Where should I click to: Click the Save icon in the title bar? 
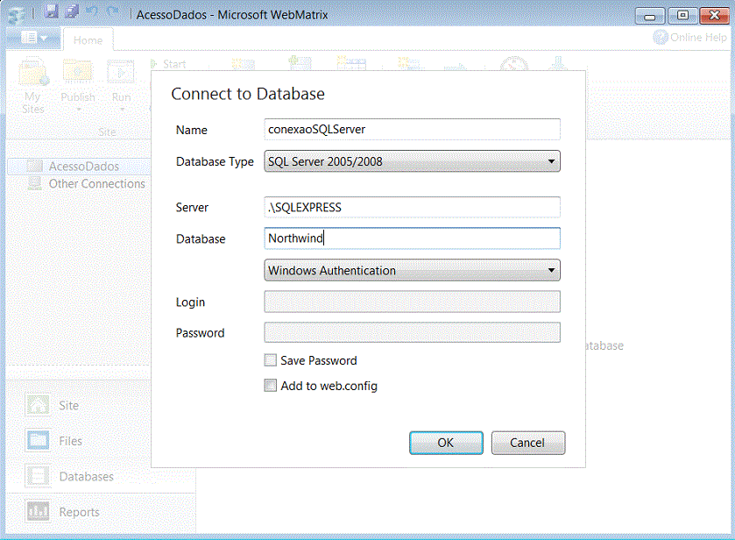pyautogui.click(x=51, y=11)
